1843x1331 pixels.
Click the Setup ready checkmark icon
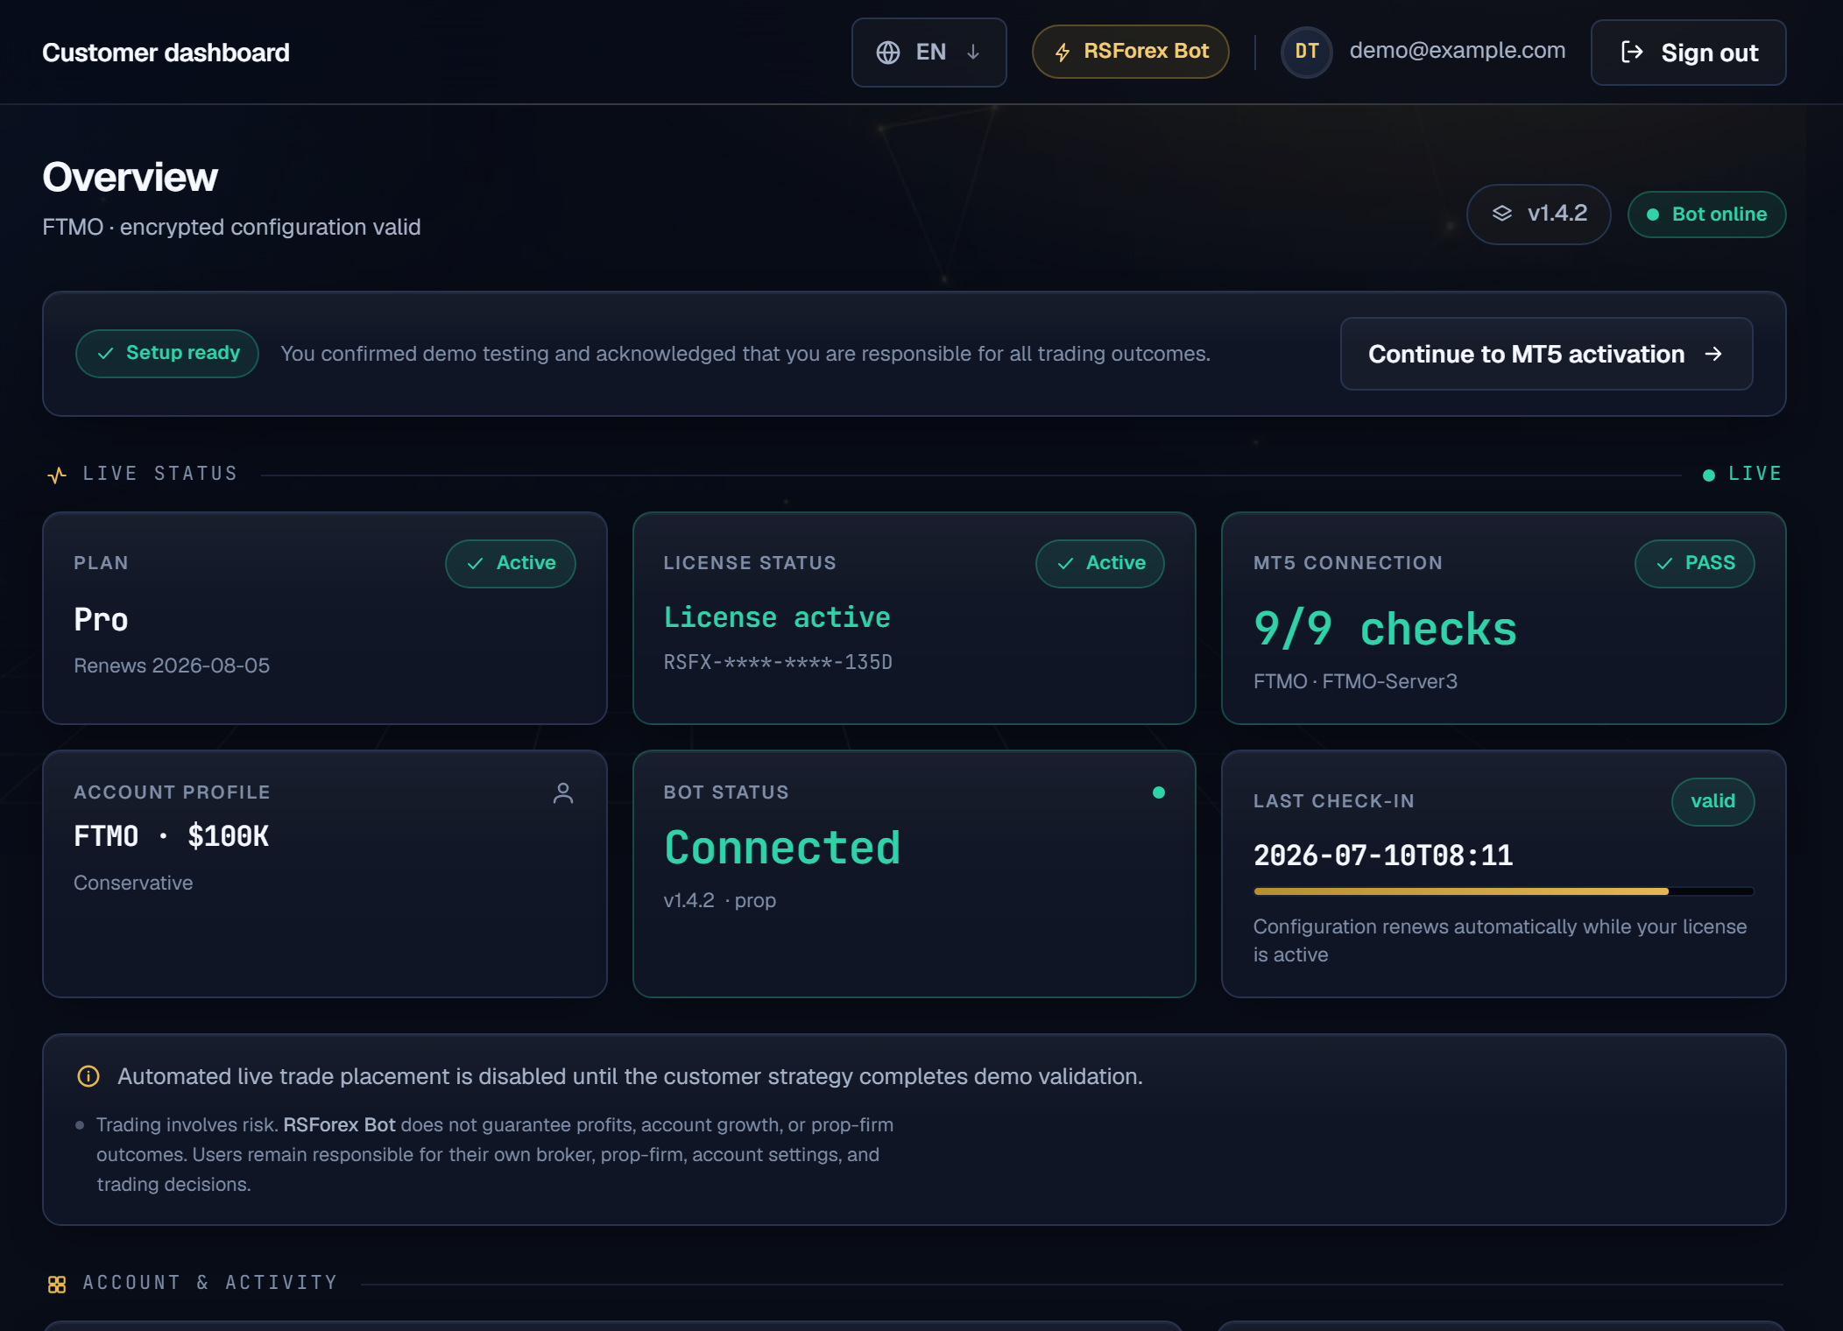click(x=106, y=354)
